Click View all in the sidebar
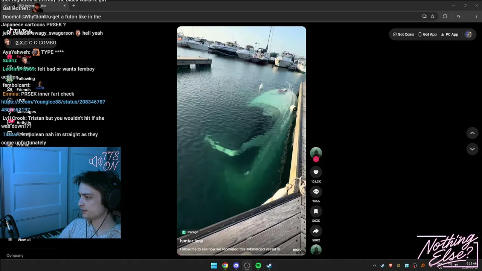Screen dimensions: 482x271 click(24, 240)
